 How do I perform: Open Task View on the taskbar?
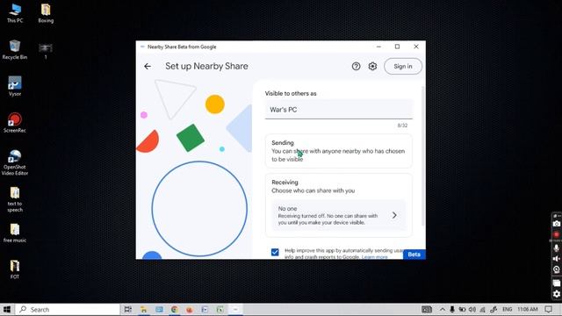[x=127, y=309]
